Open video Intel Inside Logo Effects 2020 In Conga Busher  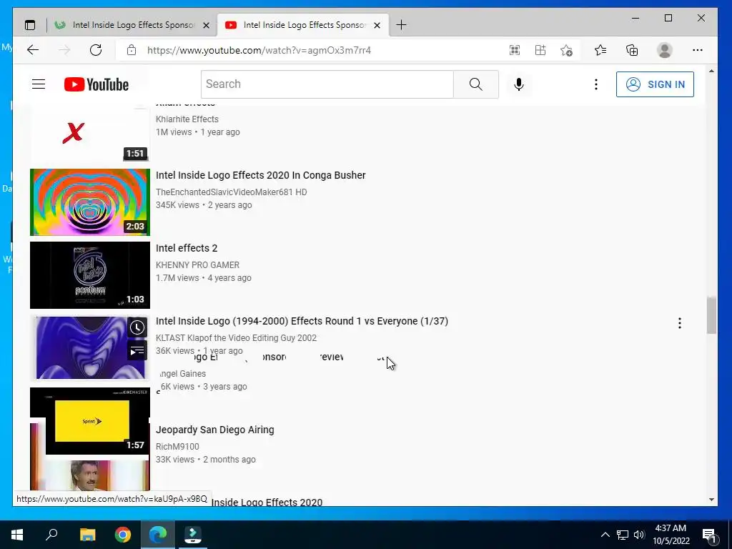coord(260,175)
